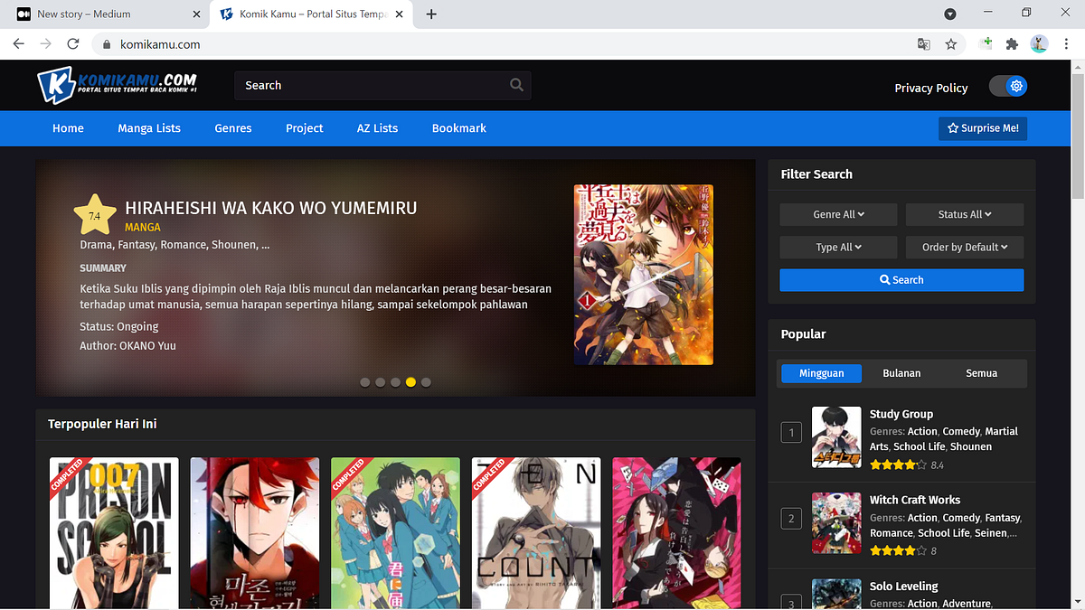Open Hiraheishi wa Kako wo Yumemiru title
Image resolution: width=1085 pixels, height=610 pixels.
(x=271, y=209)
